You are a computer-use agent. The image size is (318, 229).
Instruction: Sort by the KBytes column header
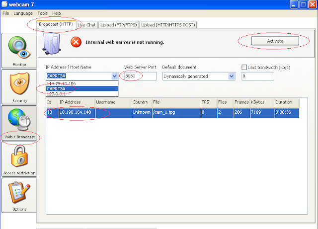pyautogui.click(x=262, y=102)
